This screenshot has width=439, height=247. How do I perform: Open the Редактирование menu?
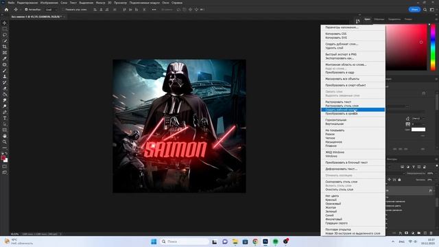tap(27, 3)
